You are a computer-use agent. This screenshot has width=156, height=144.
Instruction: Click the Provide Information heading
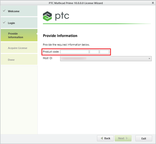pyautogui.click(x=60, y=36)
